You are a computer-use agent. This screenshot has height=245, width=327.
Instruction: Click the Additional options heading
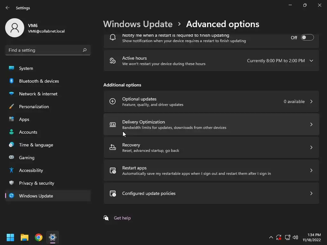tap(122, 85)
